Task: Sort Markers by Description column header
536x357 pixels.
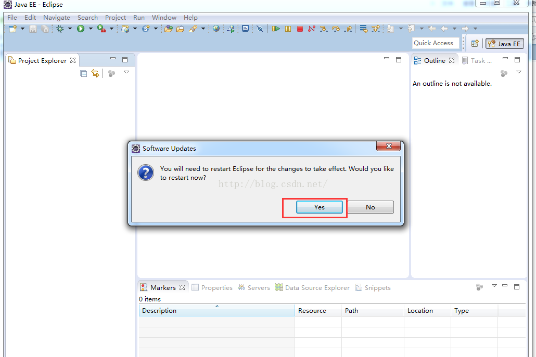Action: coord(216,311)
